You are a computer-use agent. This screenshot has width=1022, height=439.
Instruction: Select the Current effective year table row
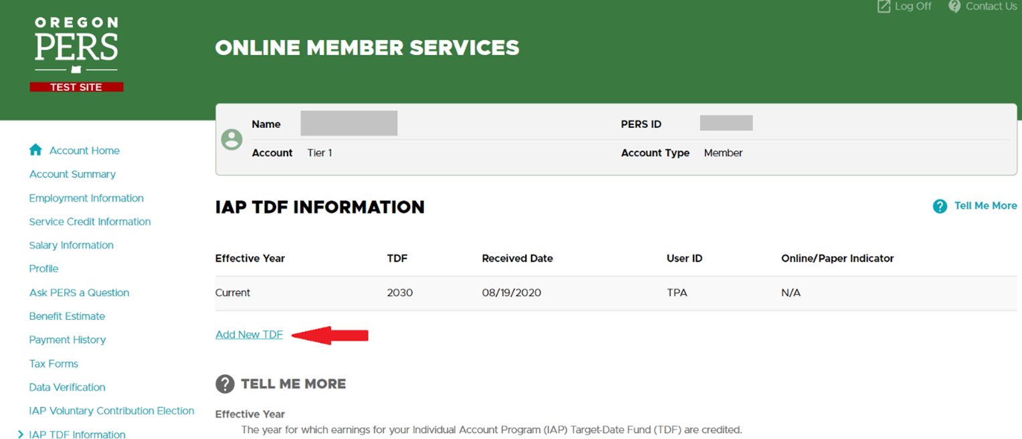coord(233,293)
